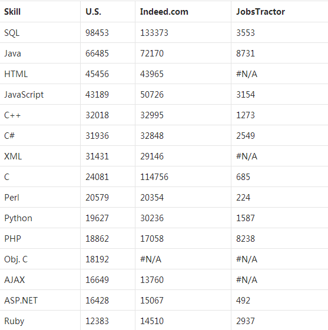Click the Ruby JobsTractor value 2937

tap(246, 321)
